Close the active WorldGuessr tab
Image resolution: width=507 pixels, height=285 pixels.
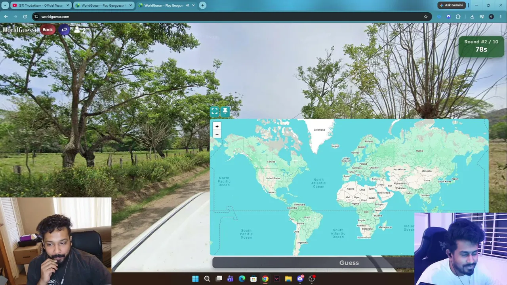coord(193,5)
